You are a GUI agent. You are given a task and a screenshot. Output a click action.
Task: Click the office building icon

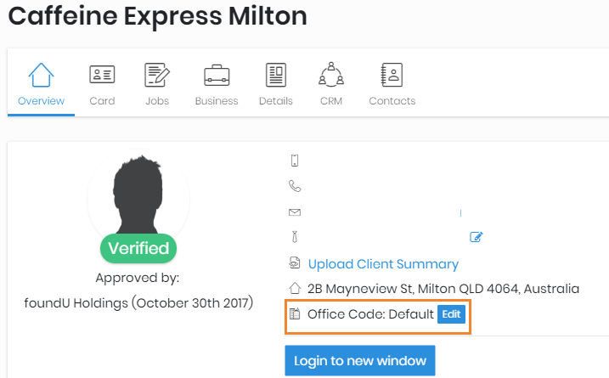pos(295,314)
